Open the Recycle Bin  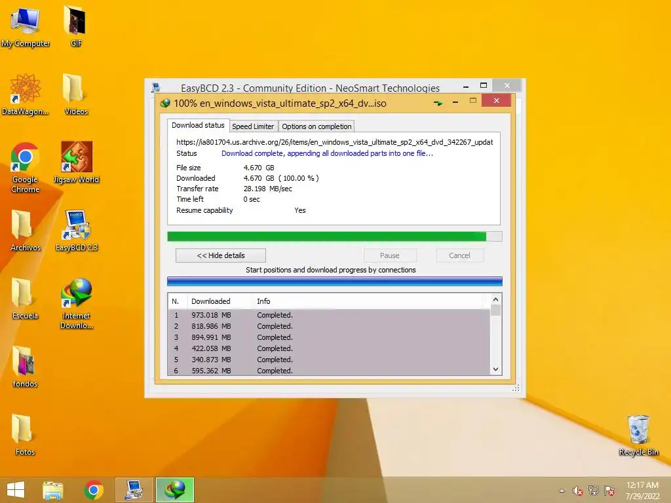638,435
